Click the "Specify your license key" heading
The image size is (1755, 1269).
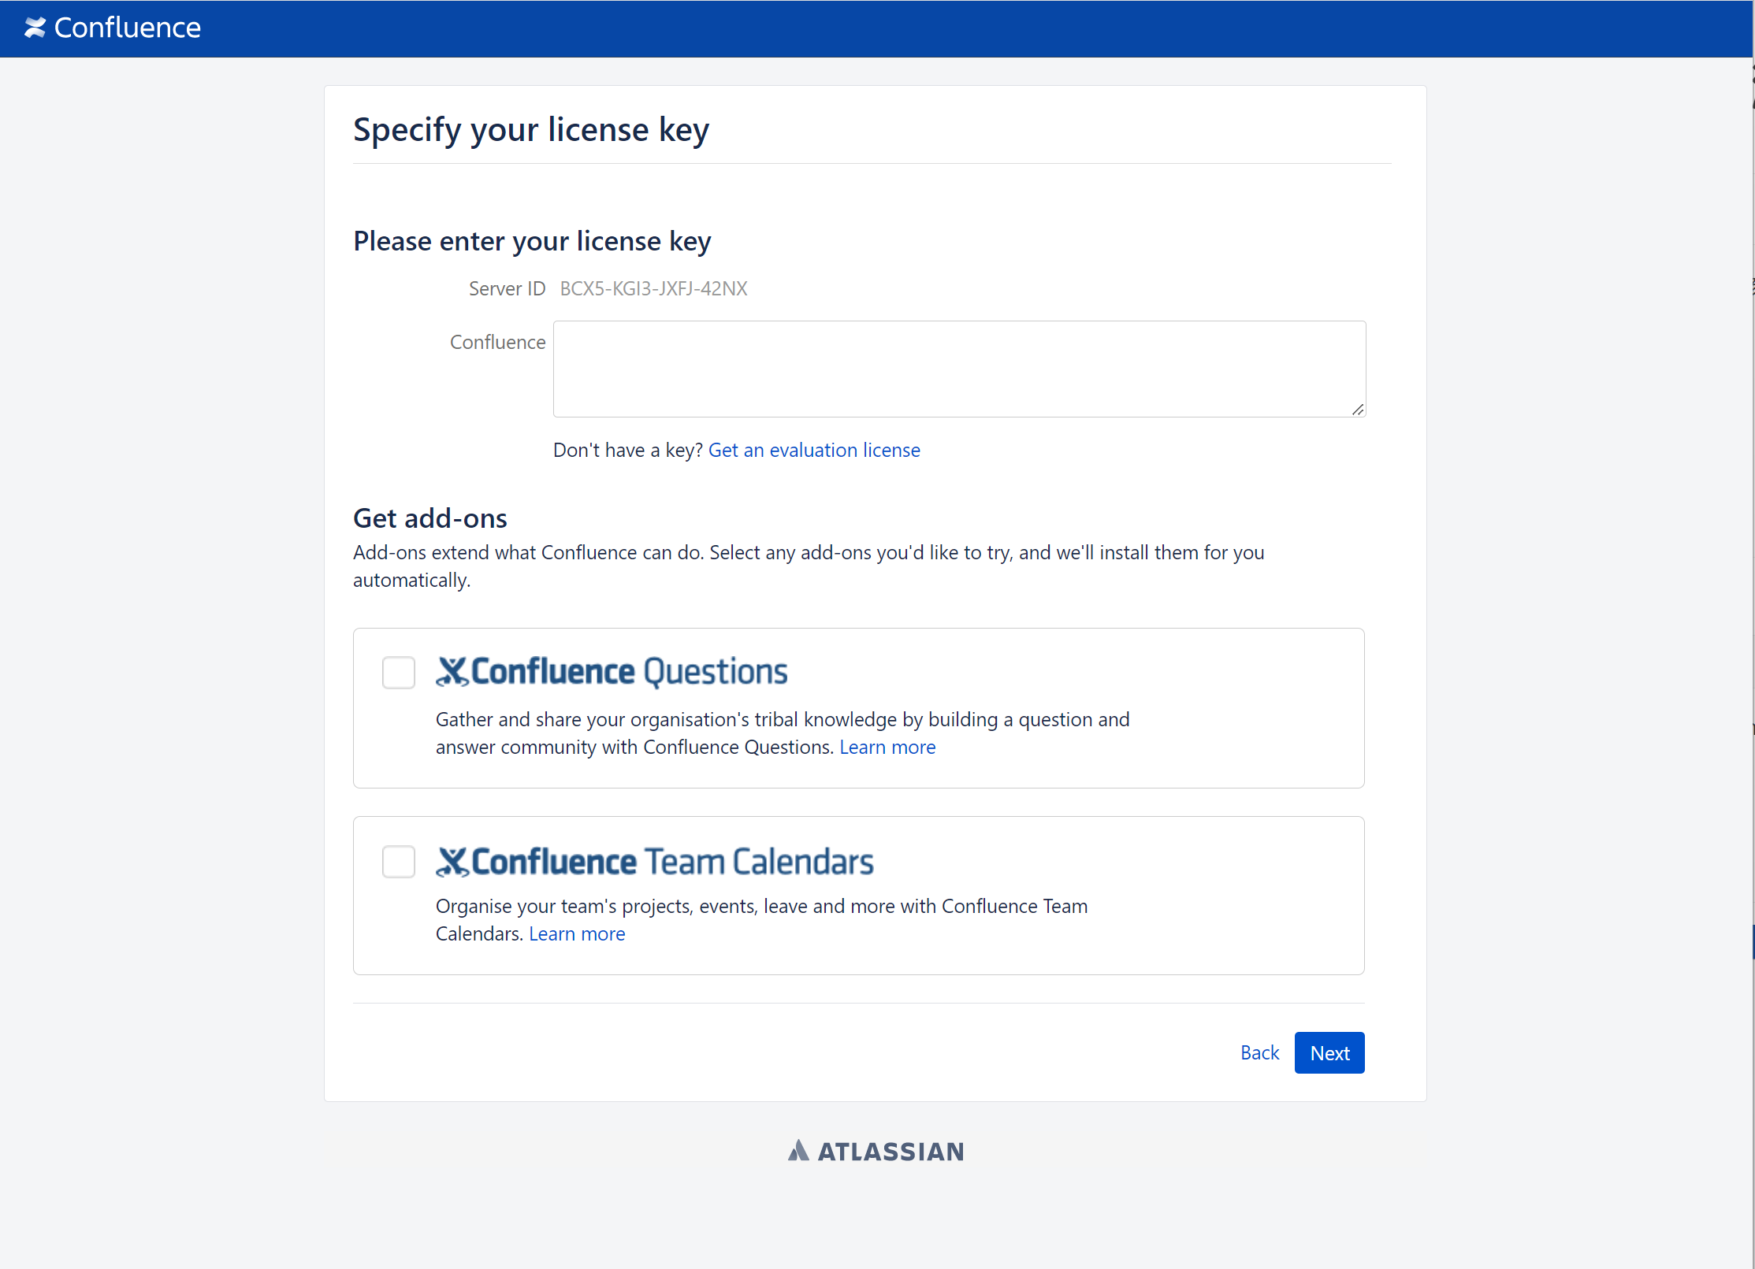(x=530, y=129)
